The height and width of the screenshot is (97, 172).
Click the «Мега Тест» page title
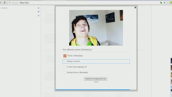click(24, 3)
